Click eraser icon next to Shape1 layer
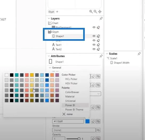 [98, 36]
